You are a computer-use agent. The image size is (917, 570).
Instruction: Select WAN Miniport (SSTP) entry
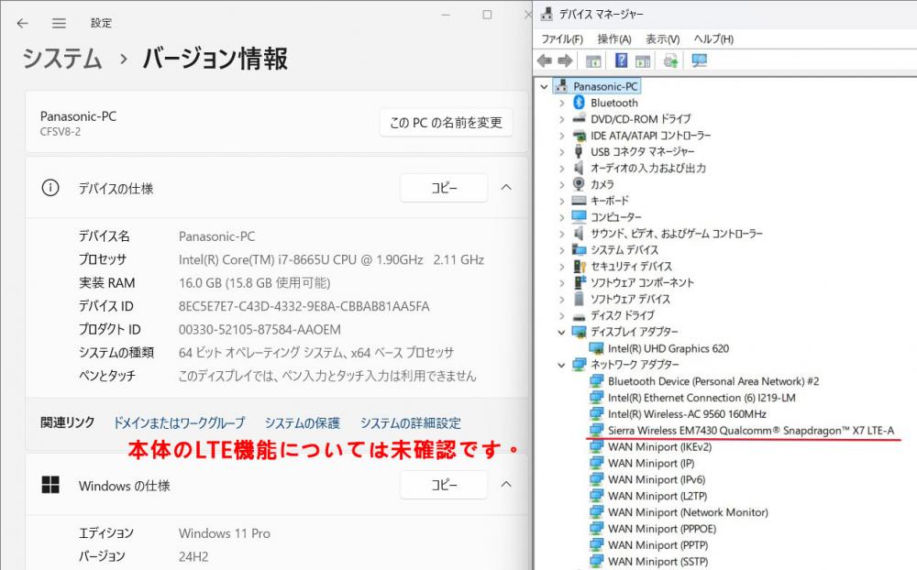coord(657,561)
